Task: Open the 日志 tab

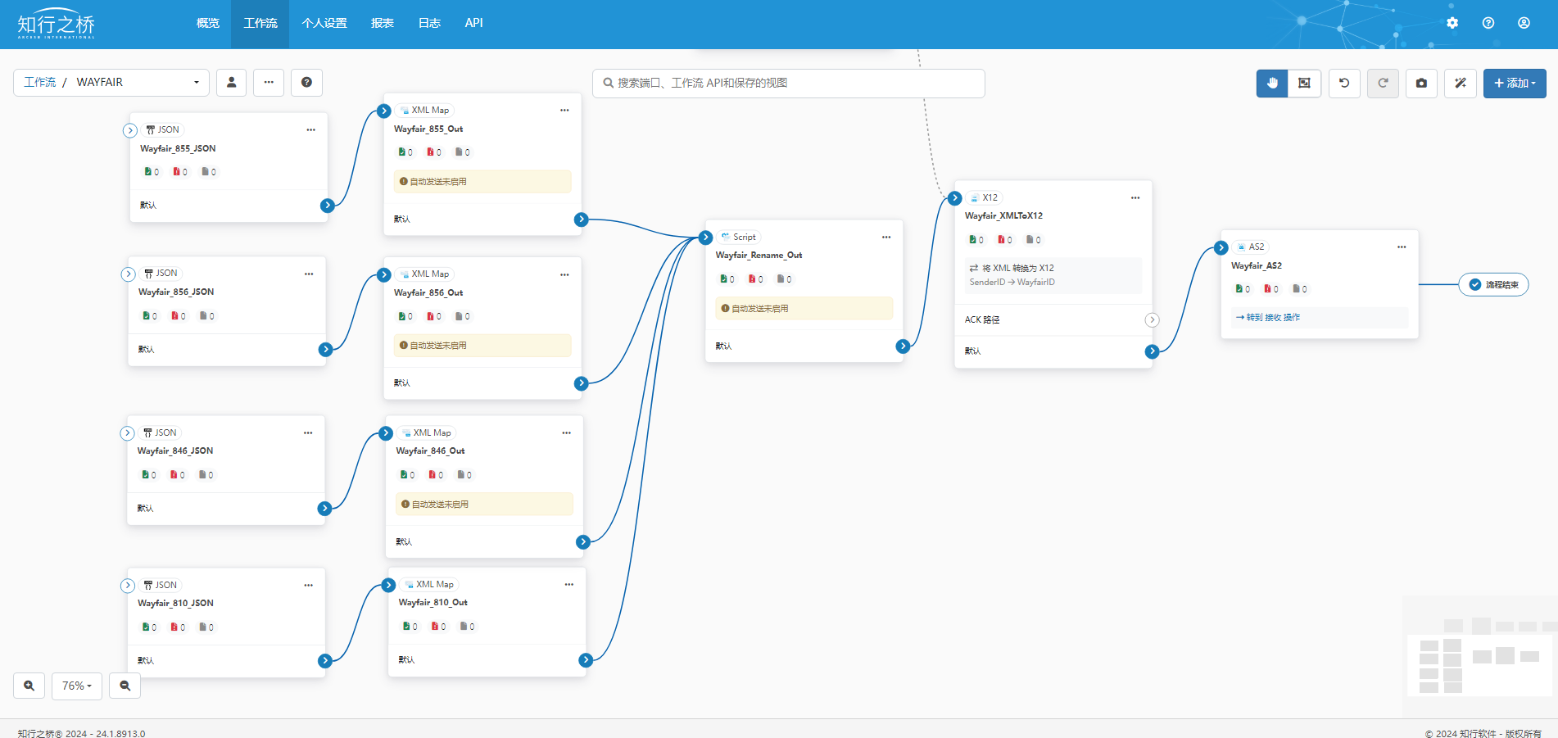Action: (x=429, y=23)
